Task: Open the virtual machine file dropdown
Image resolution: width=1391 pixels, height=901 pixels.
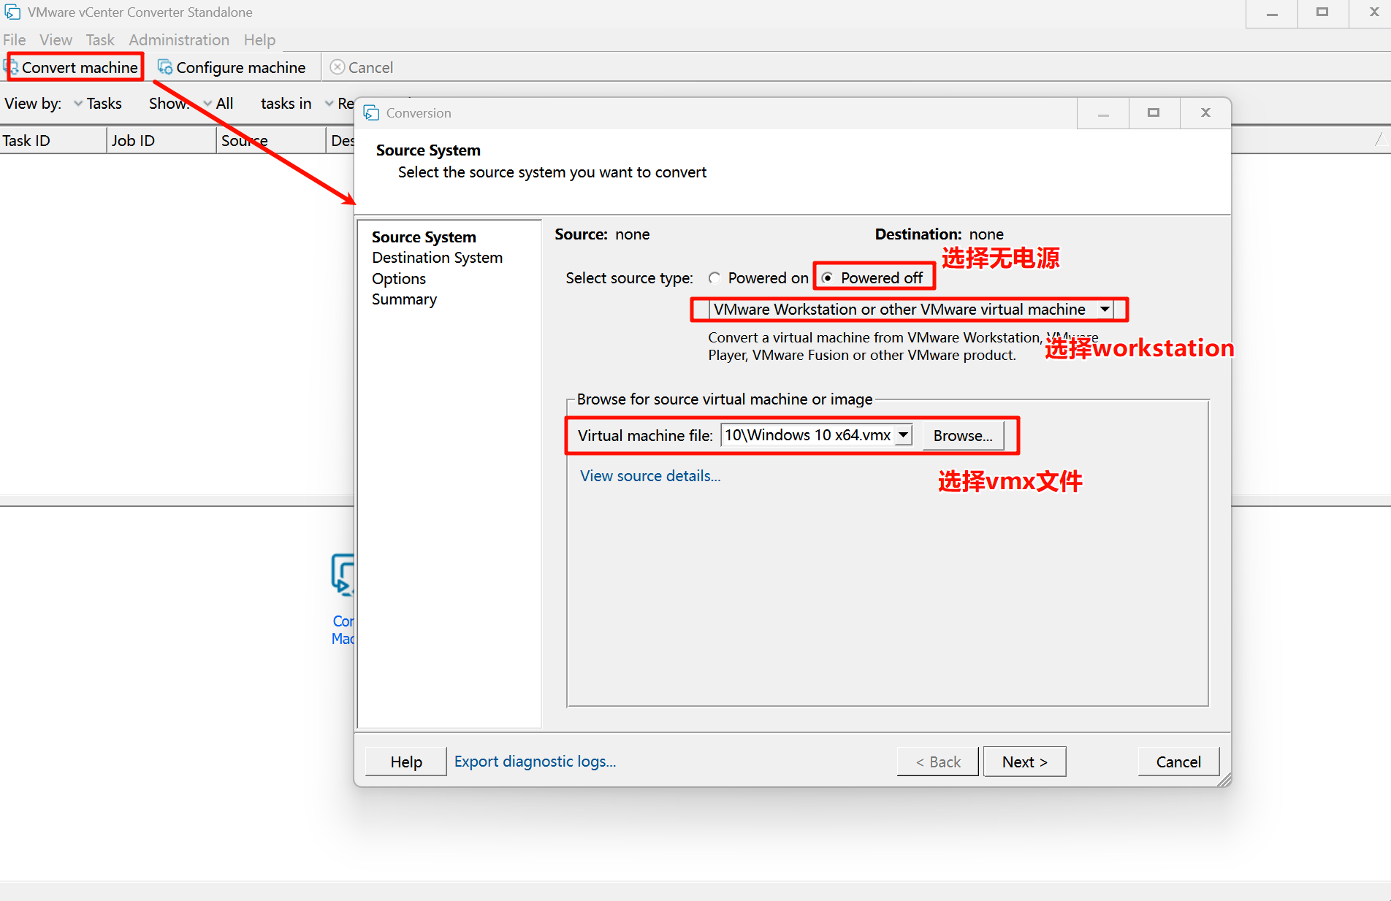Action: pos(904,435)
